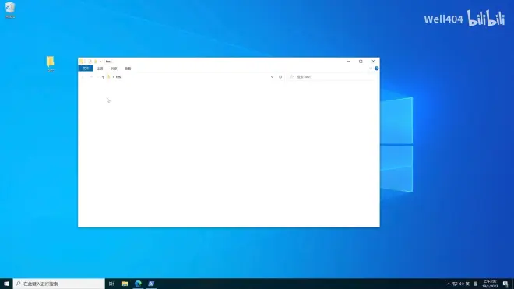Screen dimensions: 514x289
Task: Open the quick access toolbar customize dropdown
Action: (100, 62)
